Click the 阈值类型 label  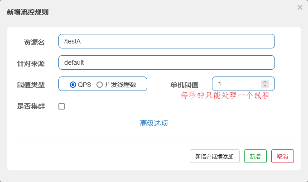[31, 85]
